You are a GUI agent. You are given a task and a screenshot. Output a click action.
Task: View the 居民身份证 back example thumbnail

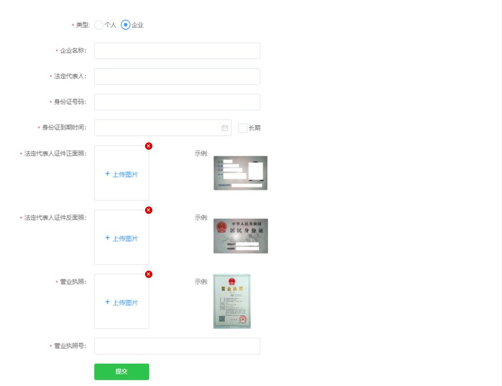pyautogui.click(x=241, y=235)
